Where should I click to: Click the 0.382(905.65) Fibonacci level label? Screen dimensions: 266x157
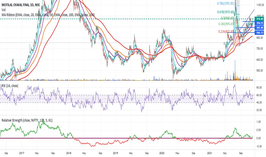point(226,24)
